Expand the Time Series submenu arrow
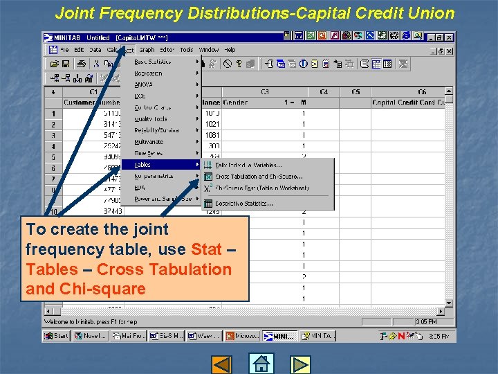 (197, 153)
